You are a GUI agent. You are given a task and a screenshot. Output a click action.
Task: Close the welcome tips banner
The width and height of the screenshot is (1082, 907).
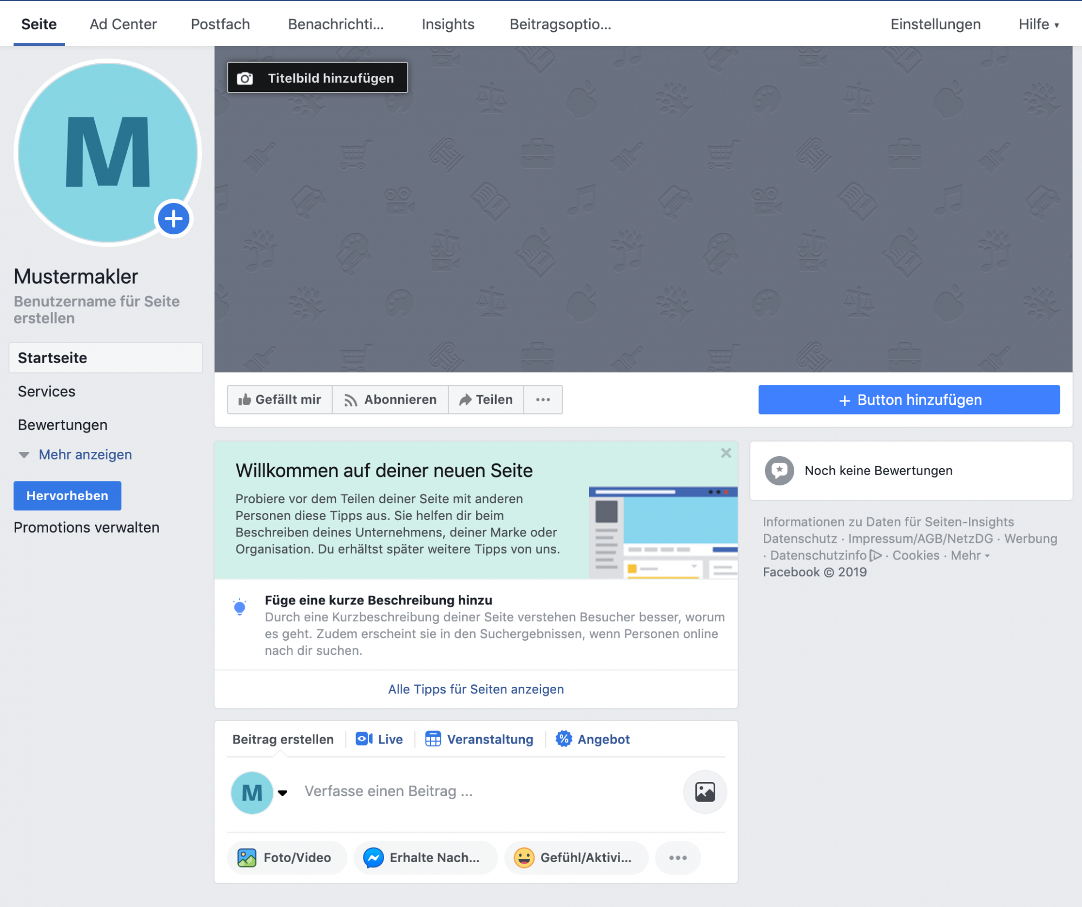725,453
